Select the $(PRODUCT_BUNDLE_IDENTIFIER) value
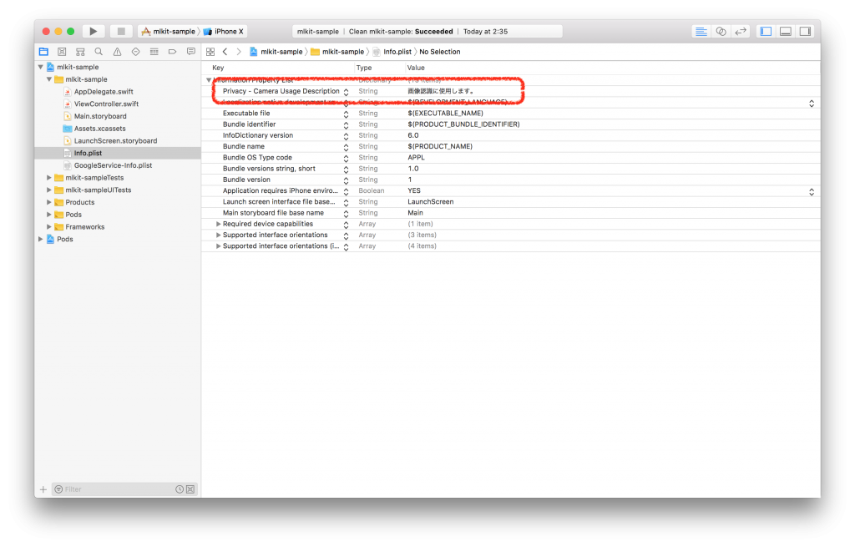This screenshot has height=547, width=855. pos(463,124)
